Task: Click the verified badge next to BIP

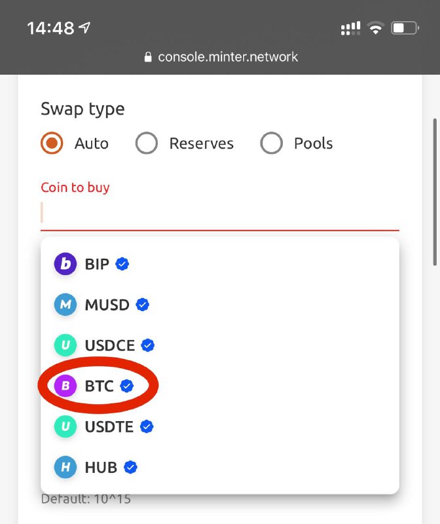Action: point(122,264)
